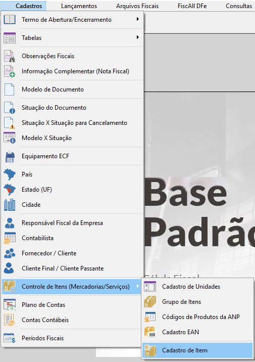Screen dimensions: 255x362
Task: Expand the Termo de Abertura/Encerramento submenu arrow
Action: (x=138, y=19)
